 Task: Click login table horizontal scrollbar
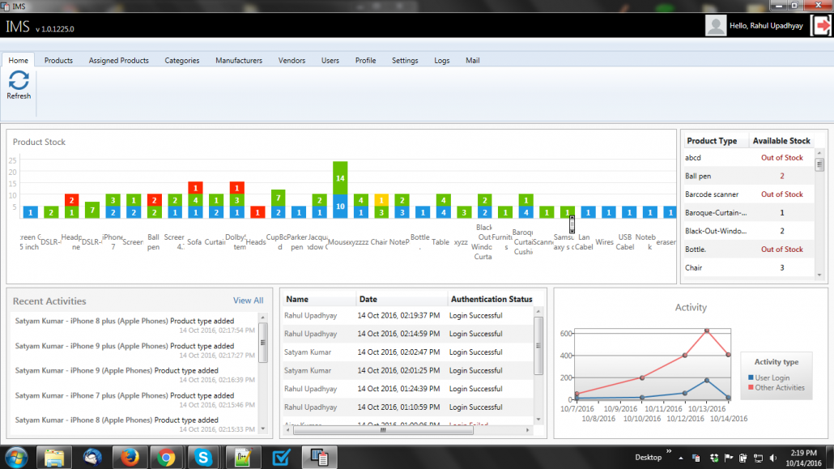[x=383, y=430]
